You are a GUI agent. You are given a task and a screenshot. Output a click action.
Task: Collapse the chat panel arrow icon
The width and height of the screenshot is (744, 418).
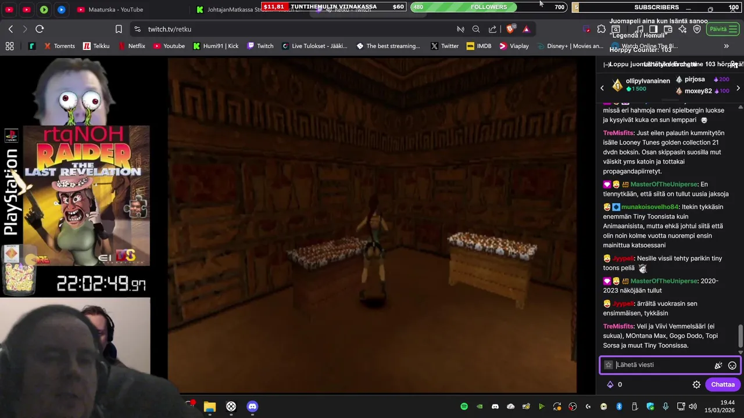[x=607, y=64]
